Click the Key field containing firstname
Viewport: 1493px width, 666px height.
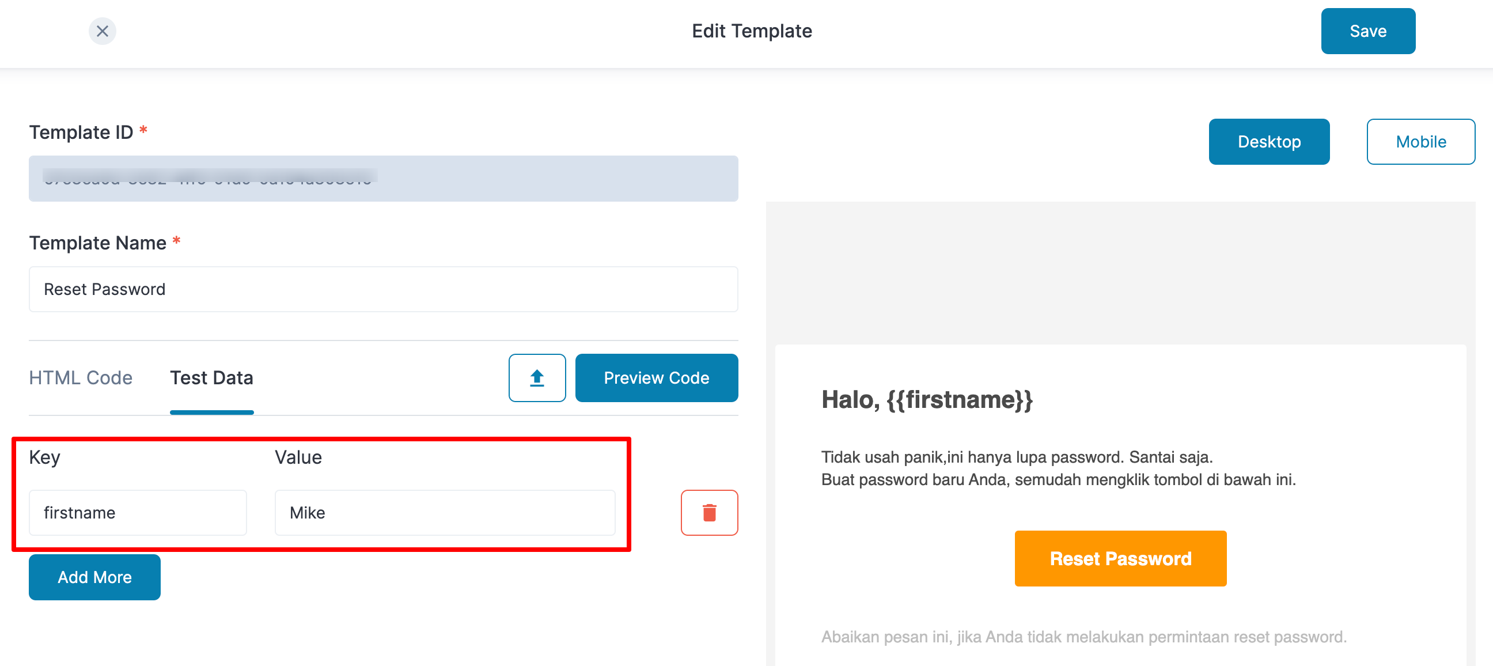(x=137, y=512)
